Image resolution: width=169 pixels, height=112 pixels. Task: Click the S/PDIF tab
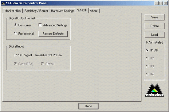click(82, 10)
